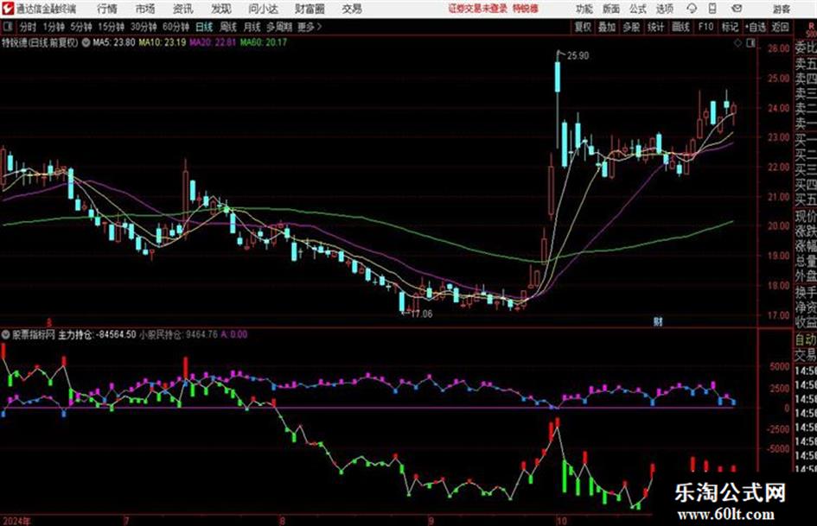Click the 标记 mark button
Screen dimensions: 817x526
pos(730,27)
